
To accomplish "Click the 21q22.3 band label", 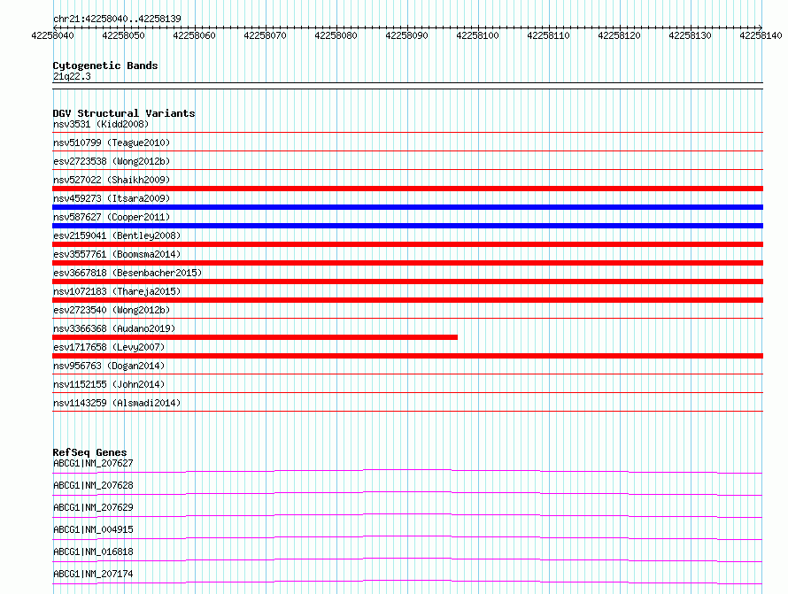I will tap(72, 76).
